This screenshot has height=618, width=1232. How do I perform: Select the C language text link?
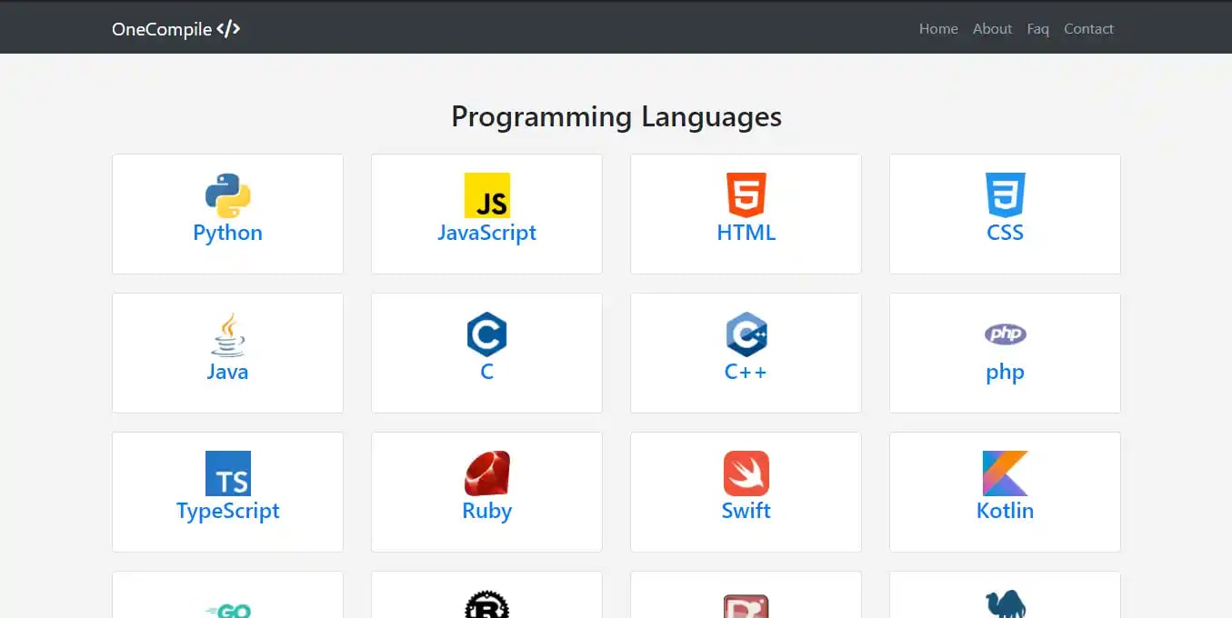click(x=486, y=372)
